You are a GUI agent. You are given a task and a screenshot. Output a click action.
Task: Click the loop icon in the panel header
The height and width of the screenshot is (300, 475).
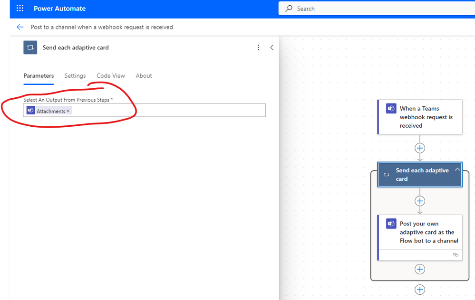(x=30, y=47)
